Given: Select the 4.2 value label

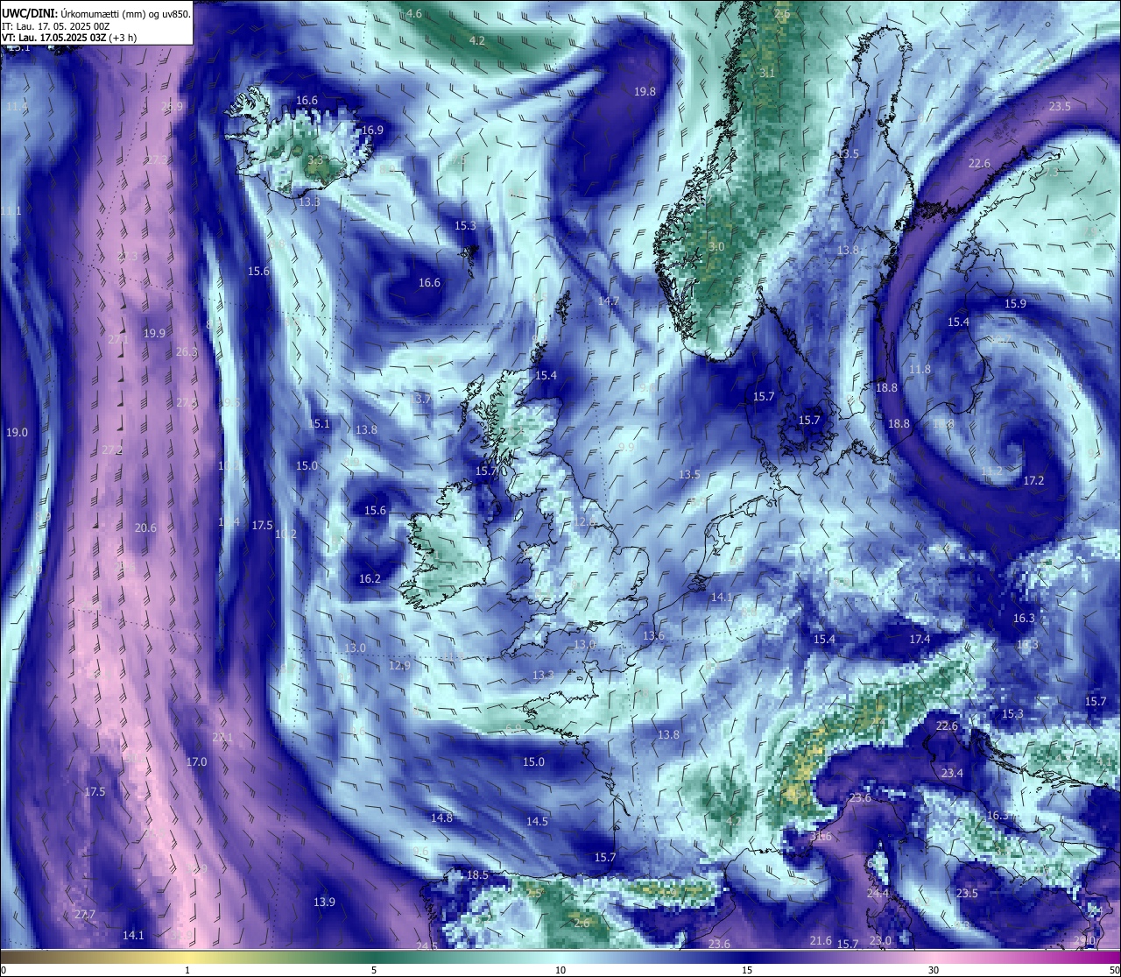Looking at the screenshot, I should 477,41.
